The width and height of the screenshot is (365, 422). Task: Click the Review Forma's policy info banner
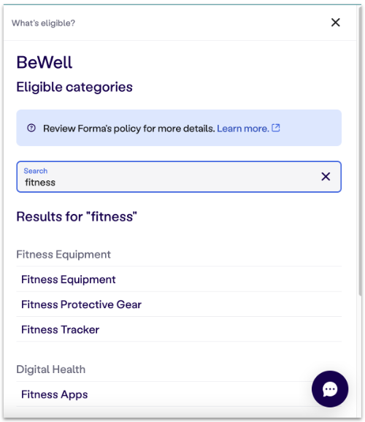tap(179, 128)
